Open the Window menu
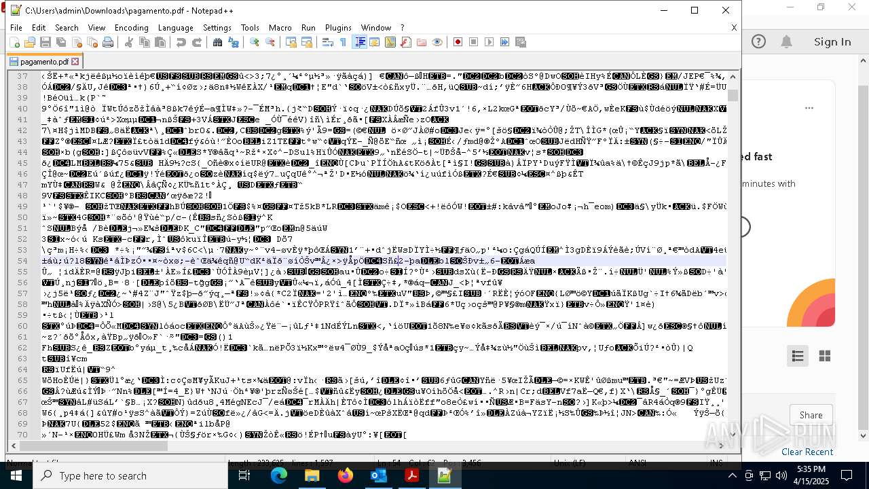The height and width of the screenshot is (489, 869). 376,28
